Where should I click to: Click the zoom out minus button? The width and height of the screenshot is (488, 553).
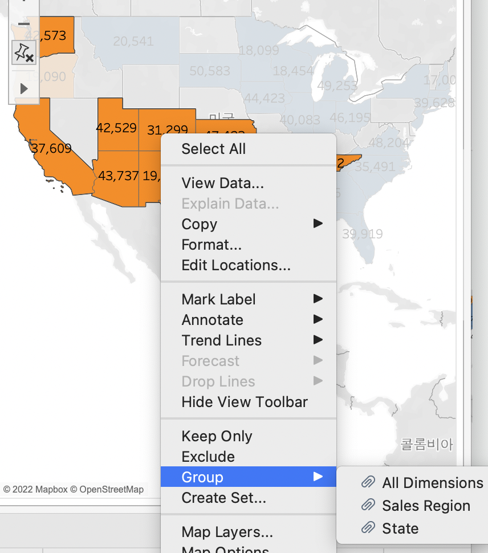(23, 24)
